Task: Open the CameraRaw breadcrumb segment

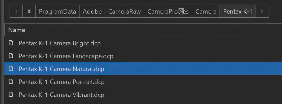Action: 124,11
